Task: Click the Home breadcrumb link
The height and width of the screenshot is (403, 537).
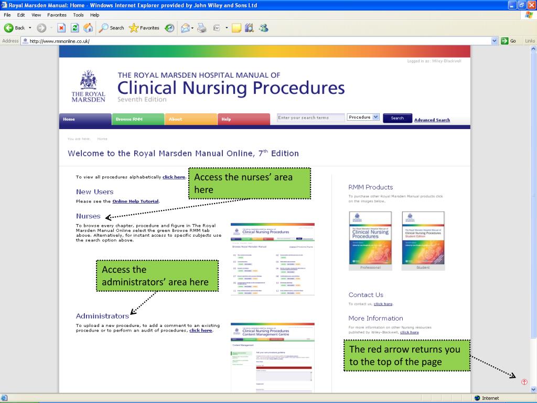Action: tap(102, 139)
